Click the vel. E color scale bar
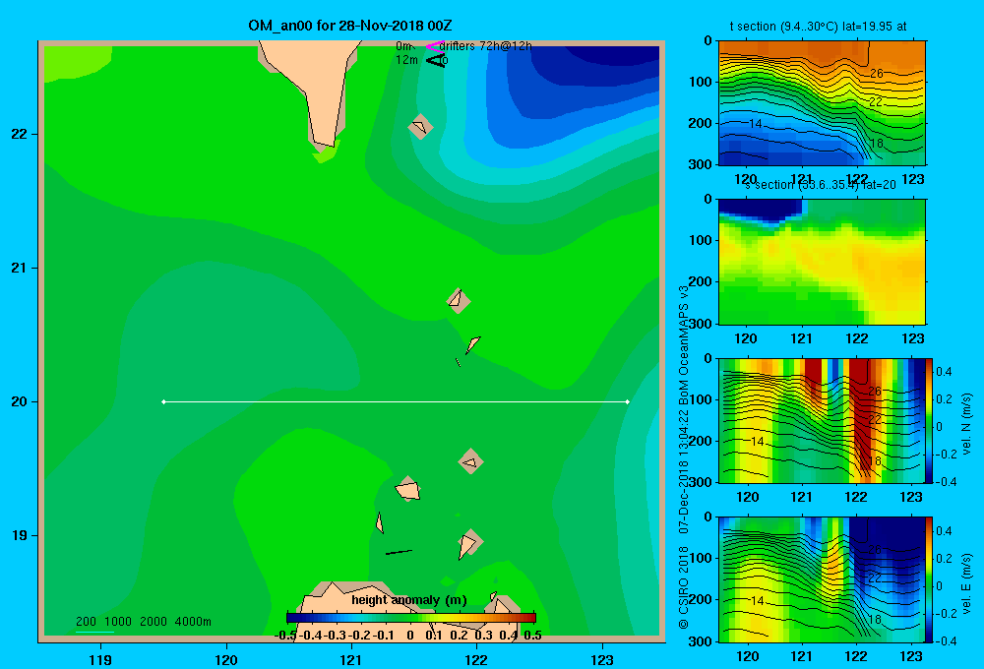Viewport: 984px width, 669px height. point(930,579)
